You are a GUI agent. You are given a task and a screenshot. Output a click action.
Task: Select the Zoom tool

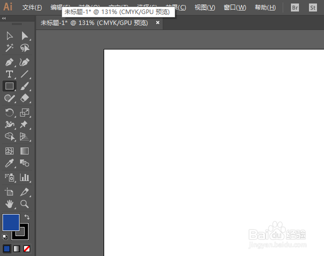point(25,204)
